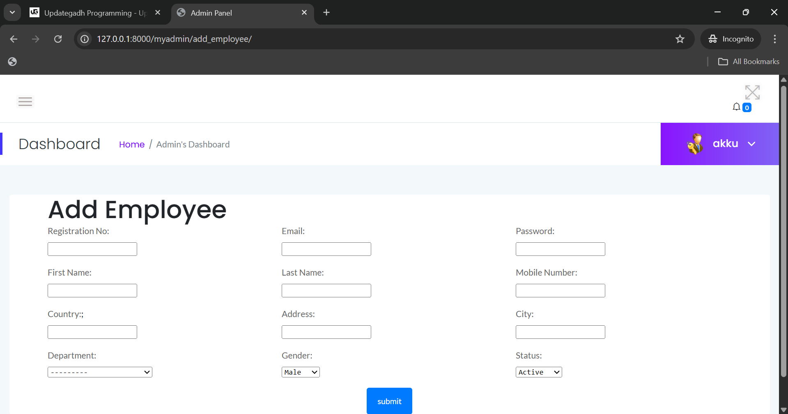Open the Status dropdown showing Active
This screenshot has height=414, width=788.
tap(538, 372)
